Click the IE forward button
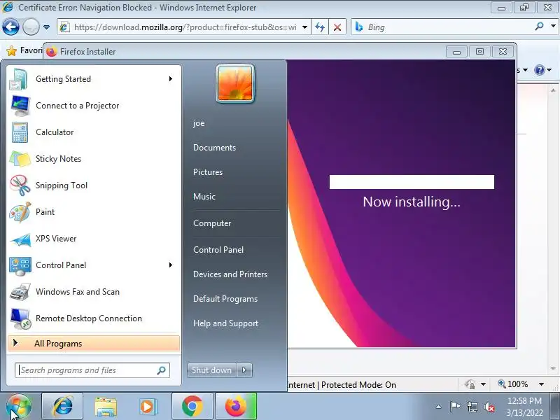The height and width of the screenshot is (420, 560). tap(31, 27)
